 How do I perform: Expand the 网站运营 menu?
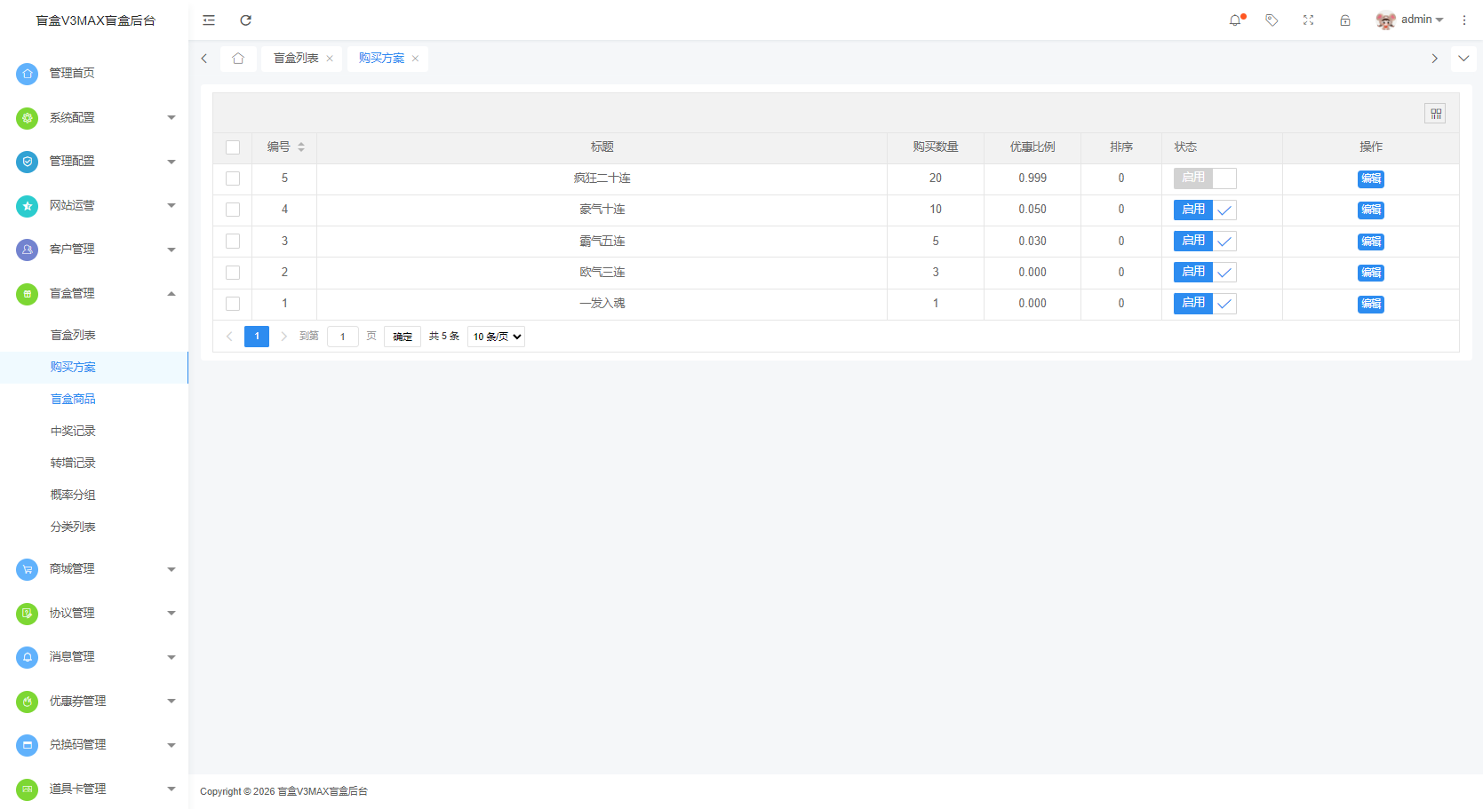coord(171,206)
